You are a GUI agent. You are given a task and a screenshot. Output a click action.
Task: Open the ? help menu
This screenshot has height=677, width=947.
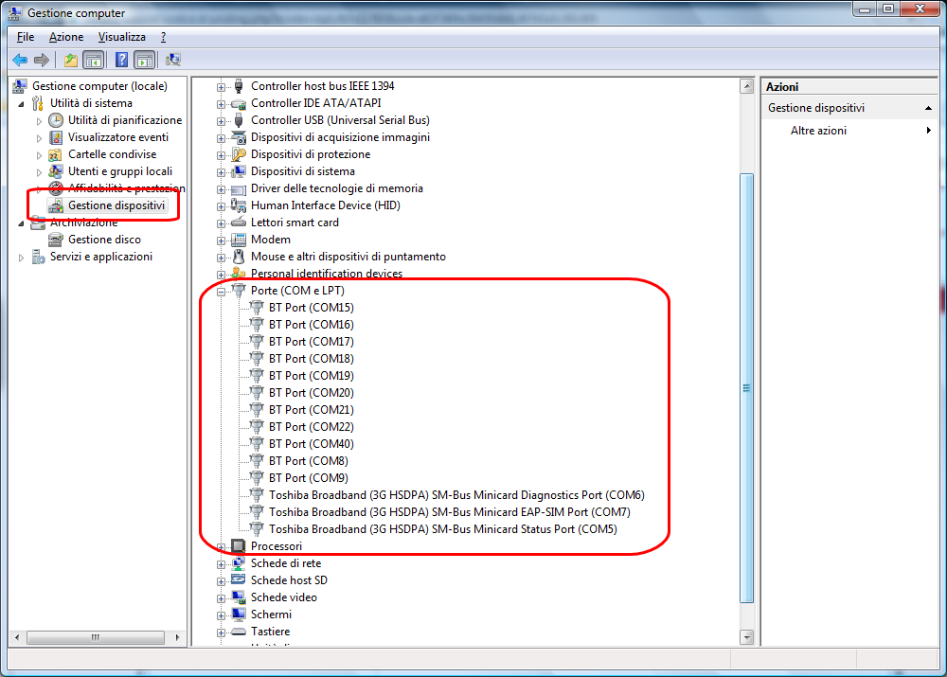163,37
